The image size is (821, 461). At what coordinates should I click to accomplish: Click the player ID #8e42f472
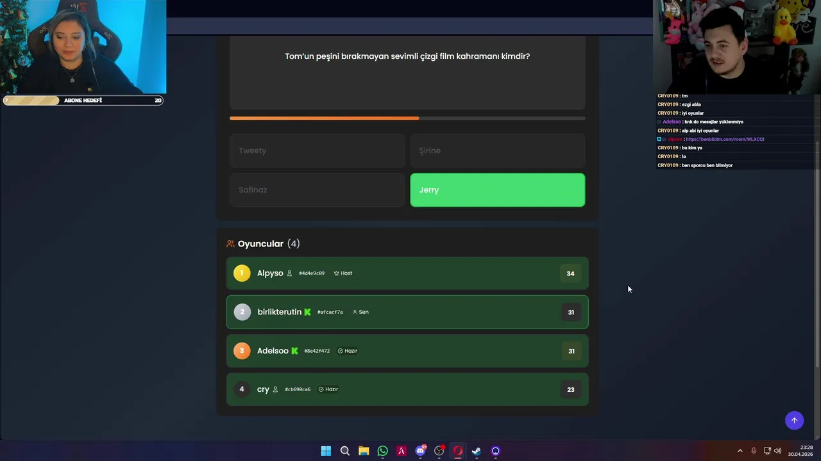(x=317, y=351)
